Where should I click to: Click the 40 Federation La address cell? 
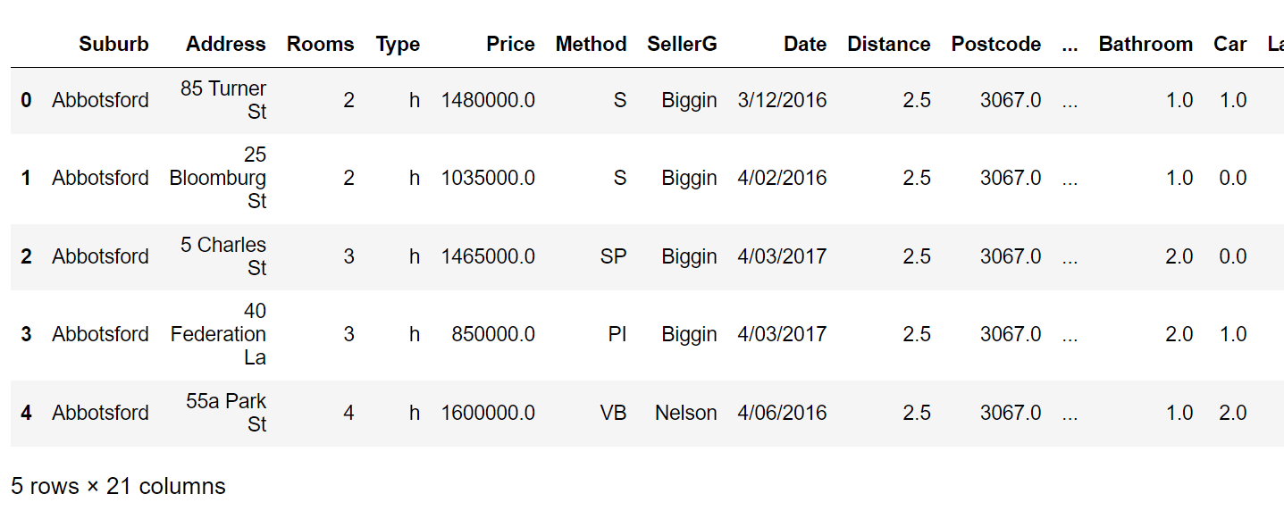[x=219, y=334]
